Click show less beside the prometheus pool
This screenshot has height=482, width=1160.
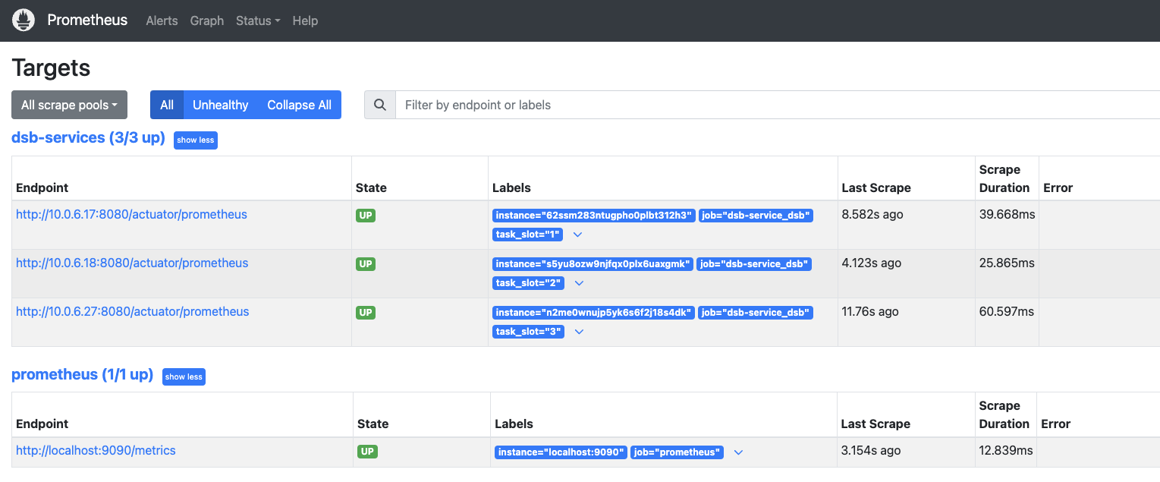point(184,376)
